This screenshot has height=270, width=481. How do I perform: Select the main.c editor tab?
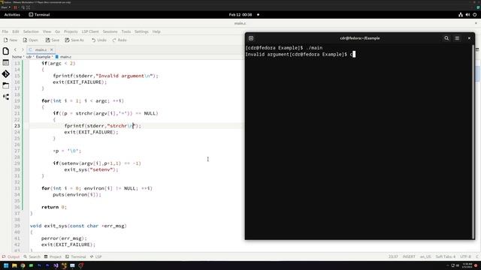click(x=41, y=49)
